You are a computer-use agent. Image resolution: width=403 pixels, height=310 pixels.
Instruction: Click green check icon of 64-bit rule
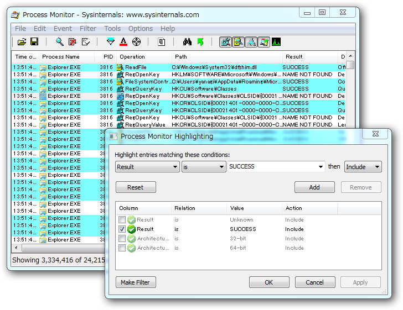pos(131,248)
